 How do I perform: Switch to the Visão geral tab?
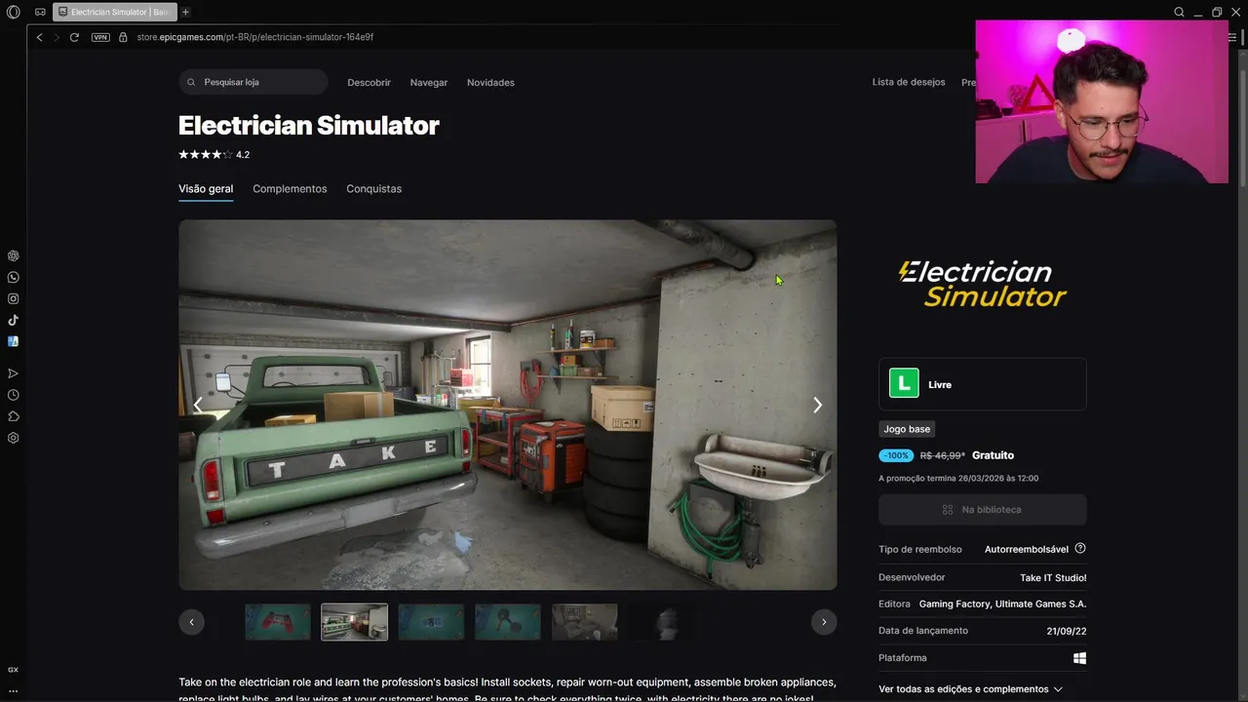tap(206, 189)
